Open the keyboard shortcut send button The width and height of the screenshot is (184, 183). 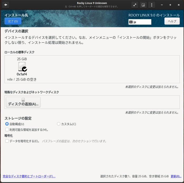143,5
